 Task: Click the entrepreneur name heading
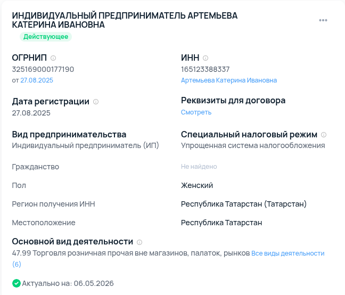(x=125, y=20)
